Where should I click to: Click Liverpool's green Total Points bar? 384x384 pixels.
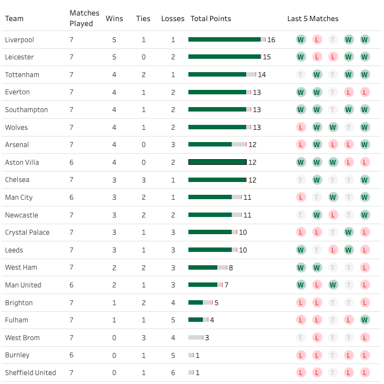tap(225, 39)
